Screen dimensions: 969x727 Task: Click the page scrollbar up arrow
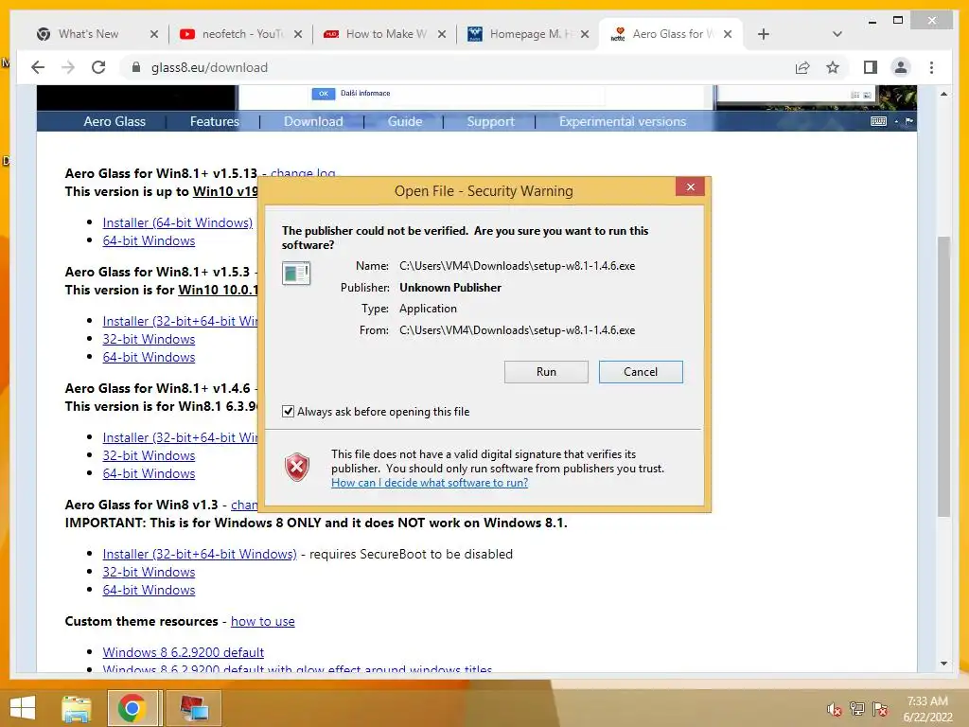tap(943, 94)
